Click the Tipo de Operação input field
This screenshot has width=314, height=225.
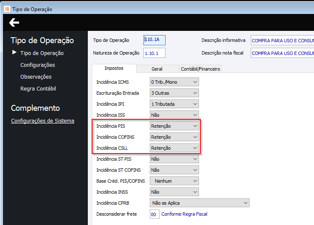pyautogui.click(x=154, y=40)
